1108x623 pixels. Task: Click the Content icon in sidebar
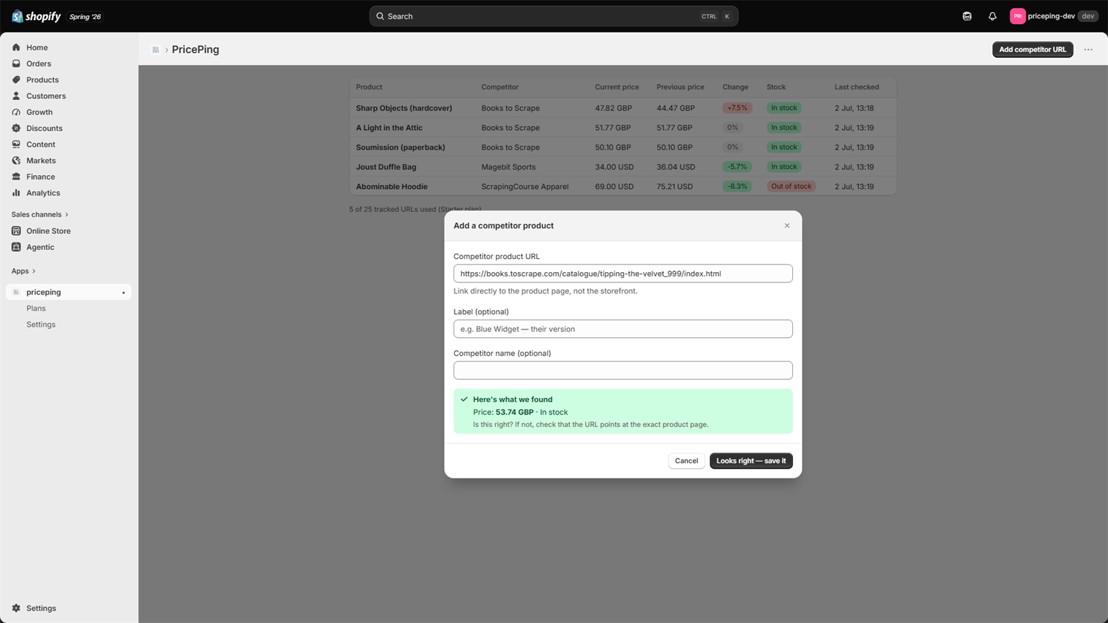[16, 145]
